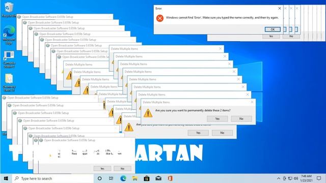Image resolution: width=326 pixels, height=183 pixels.
Task: Click Yes in the partly covered Delete dialog
Action: coord(198,133)
